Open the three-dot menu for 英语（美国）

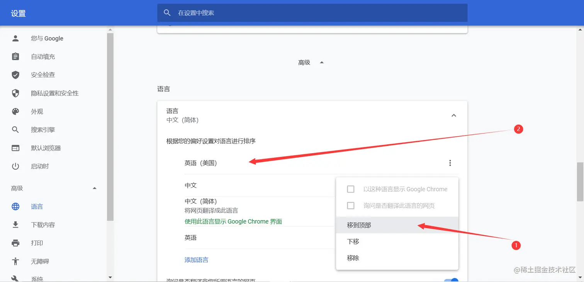tap(450, 163)
